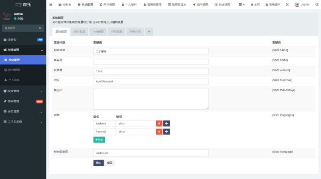Click the plus handle on the frontend row
The height and width of the screenshot is (179, 321).
click(x=167, y=132)
